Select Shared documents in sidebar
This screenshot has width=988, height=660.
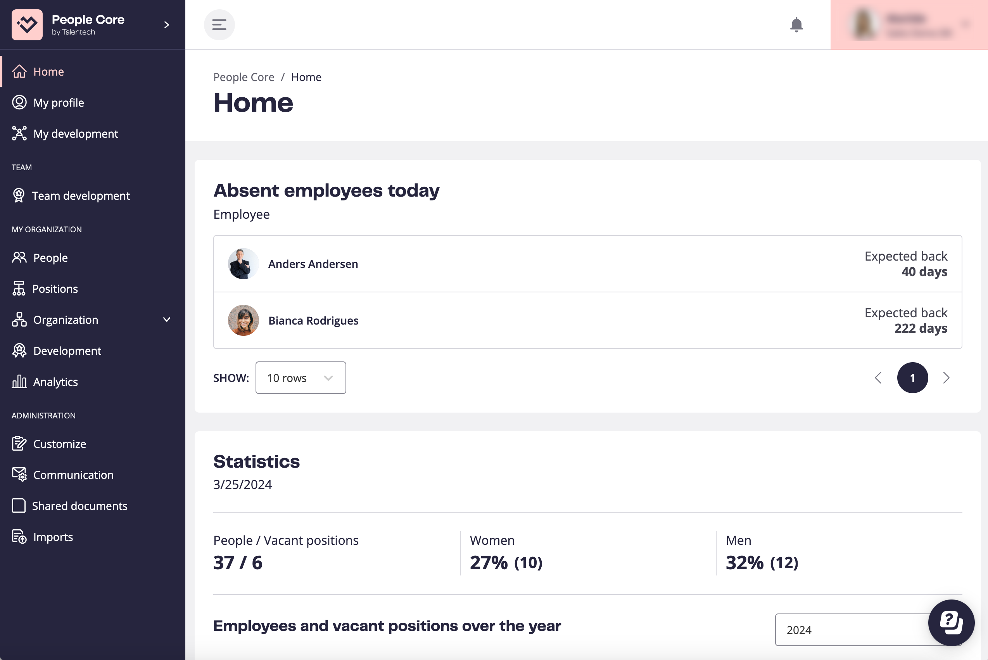coord(79,506)
